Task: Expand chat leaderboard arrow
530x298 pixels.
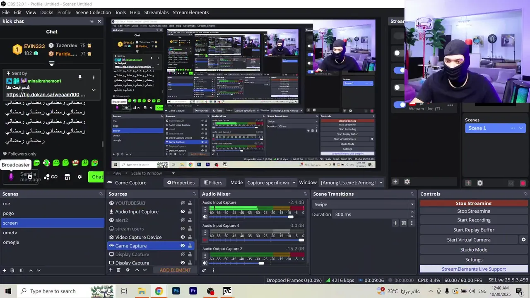Action: 51,64
